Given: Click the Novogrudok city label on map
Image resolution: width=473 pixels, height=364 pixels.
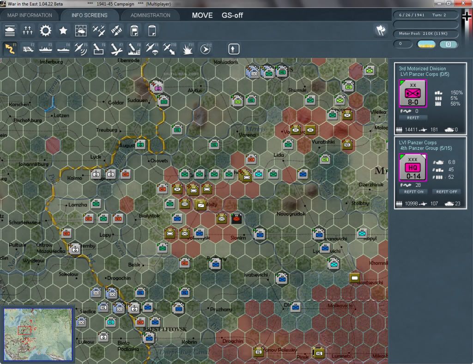Looking at the screenshot, I should (291, 214).
